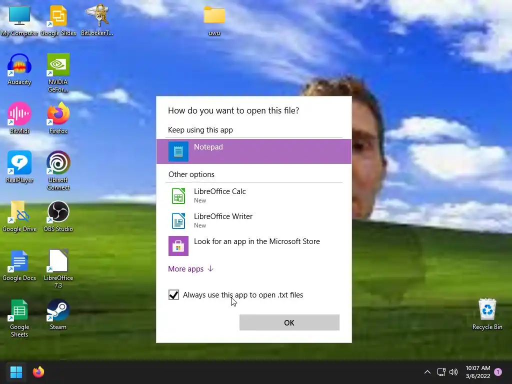Viewport: 512px width, 384px height.
Task: Choose Notepad to open the file
Action: click(253, 151)
